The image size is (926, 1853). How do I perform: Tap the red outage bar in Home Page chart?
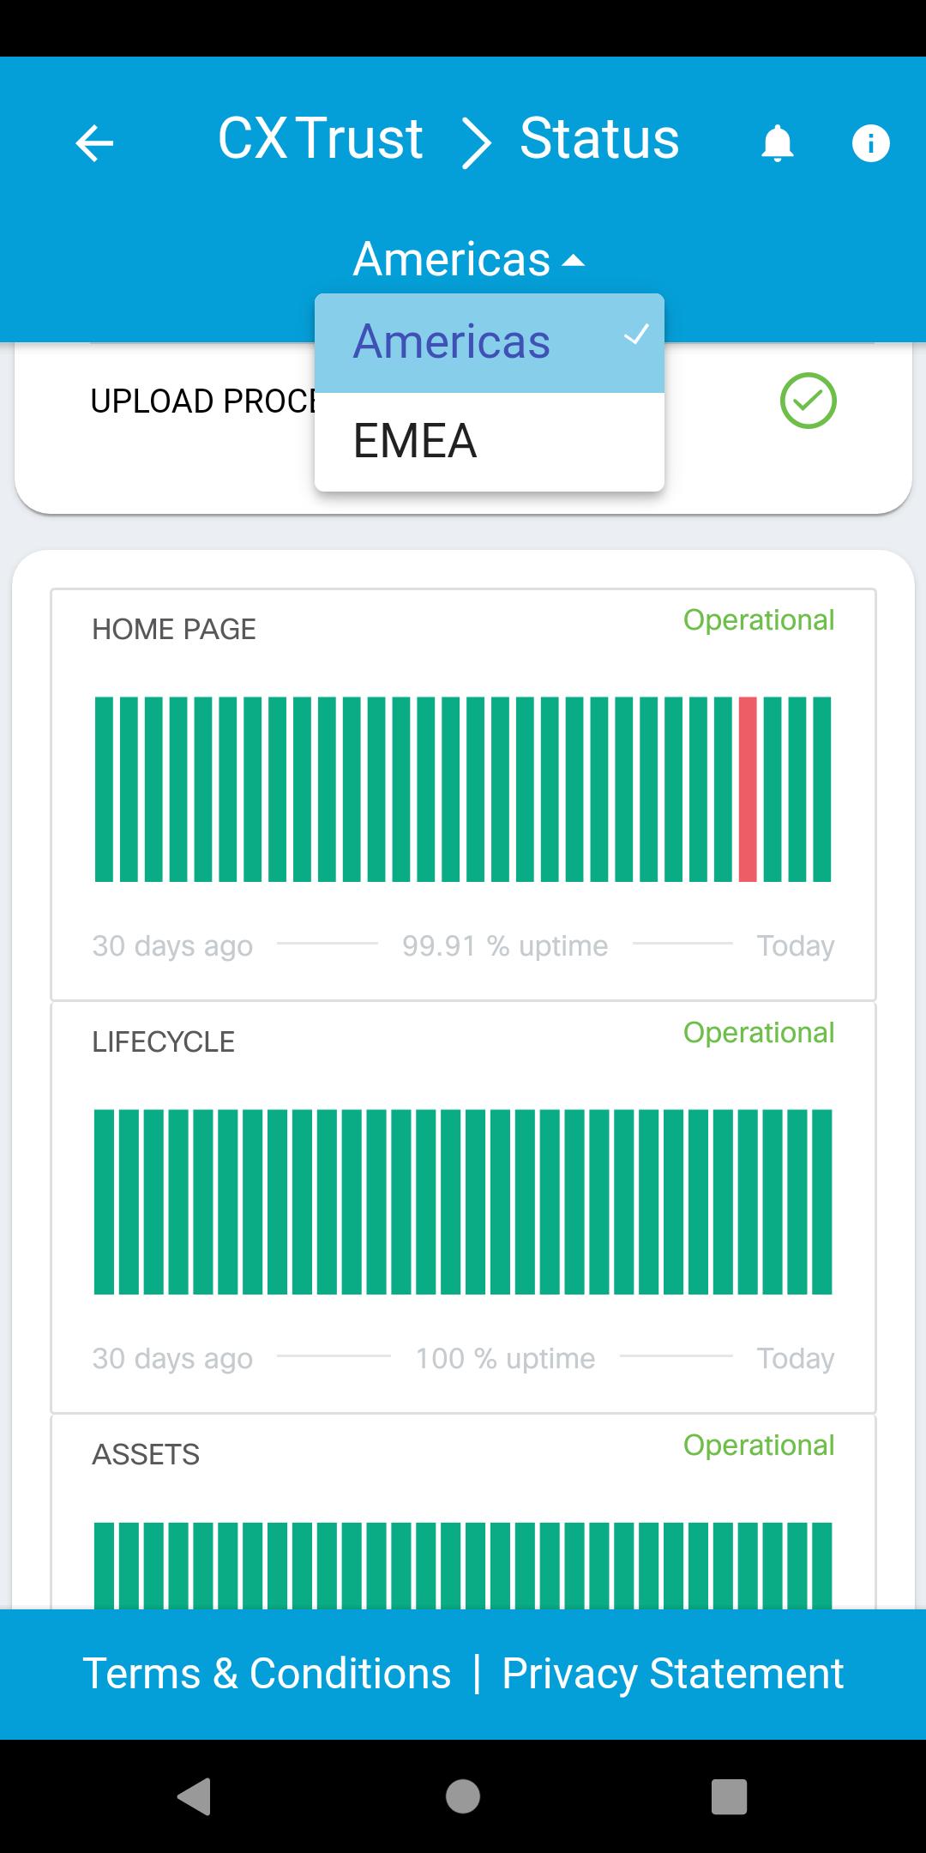click(x=748, y=789)
